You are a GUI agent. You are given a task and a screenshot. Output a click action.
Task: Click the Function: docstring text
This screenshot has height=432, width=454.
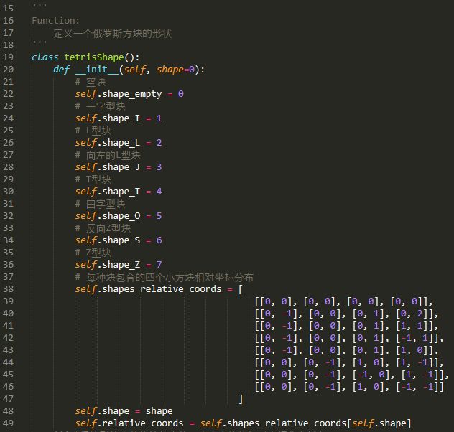(56, 21)
